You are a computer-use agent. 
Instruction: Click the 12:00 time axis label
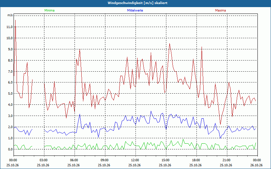point(135,160)
